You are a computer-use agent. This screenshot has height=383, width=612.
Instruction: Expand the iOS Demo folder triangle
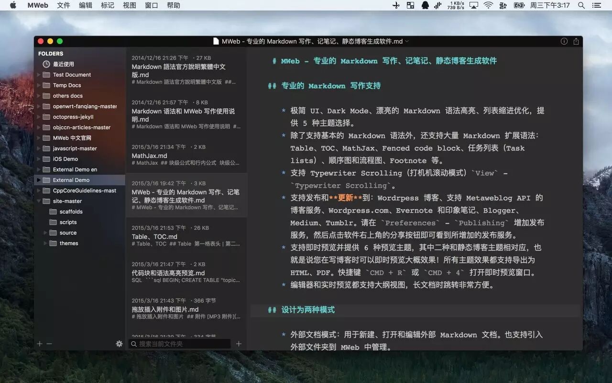point(39,159)
